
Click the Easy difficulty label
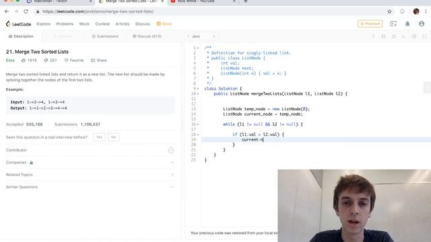[10, 61]
